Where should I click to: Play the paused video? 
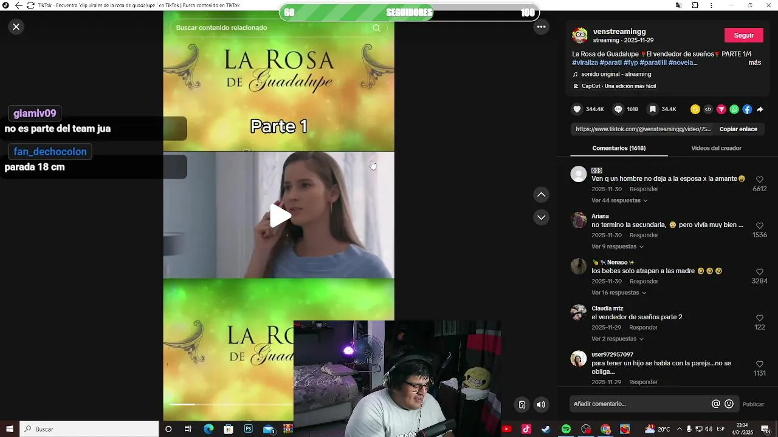coord(280,215)
